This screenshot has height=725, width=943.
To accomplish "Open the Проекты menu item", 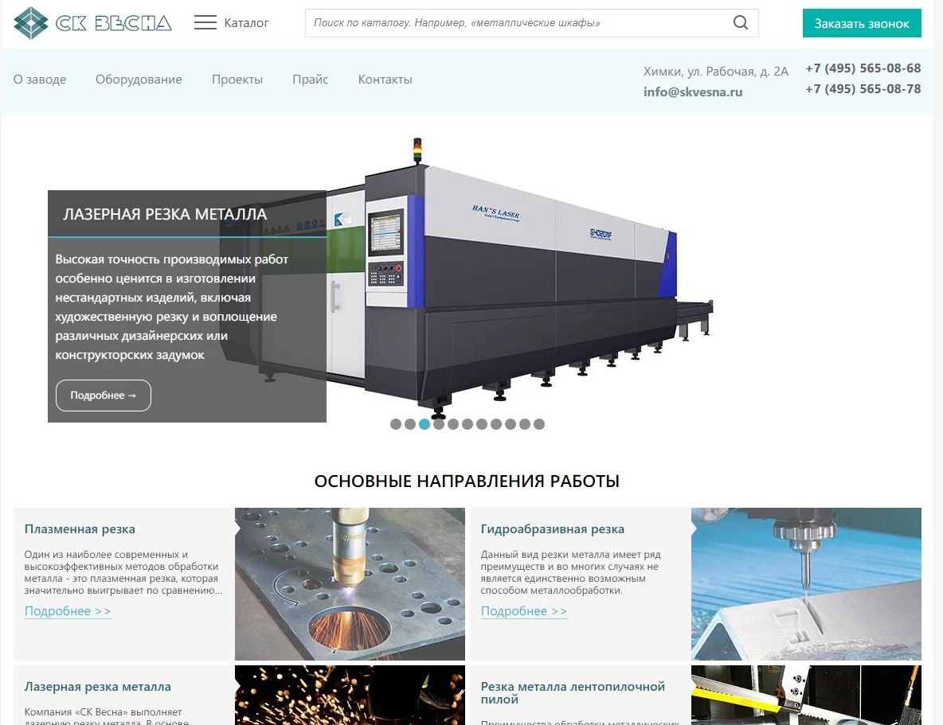I will tap(237, 80).
